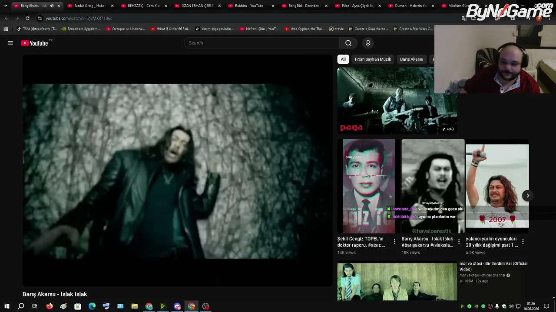Open yalancı yarim 2007 short thumbnail

(497, 186)
